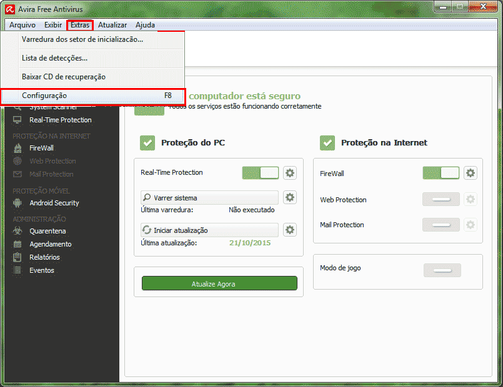This screenshot has width=503, height=387.
Task: Click the 21/10/2015 update date
Action: click(250, 243)
